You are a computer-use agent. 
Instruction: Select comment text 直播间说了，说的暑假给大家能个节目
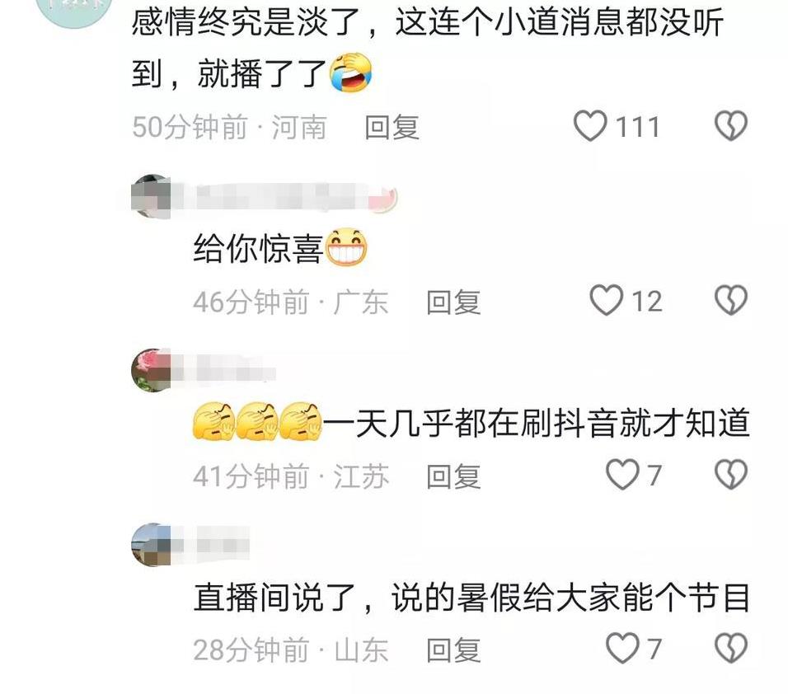(471, 598)
